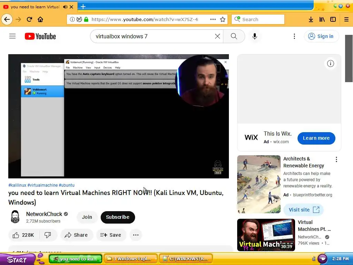The image size is (353, 265).
Task: Click the Join membership button
Action: point(87,217)
